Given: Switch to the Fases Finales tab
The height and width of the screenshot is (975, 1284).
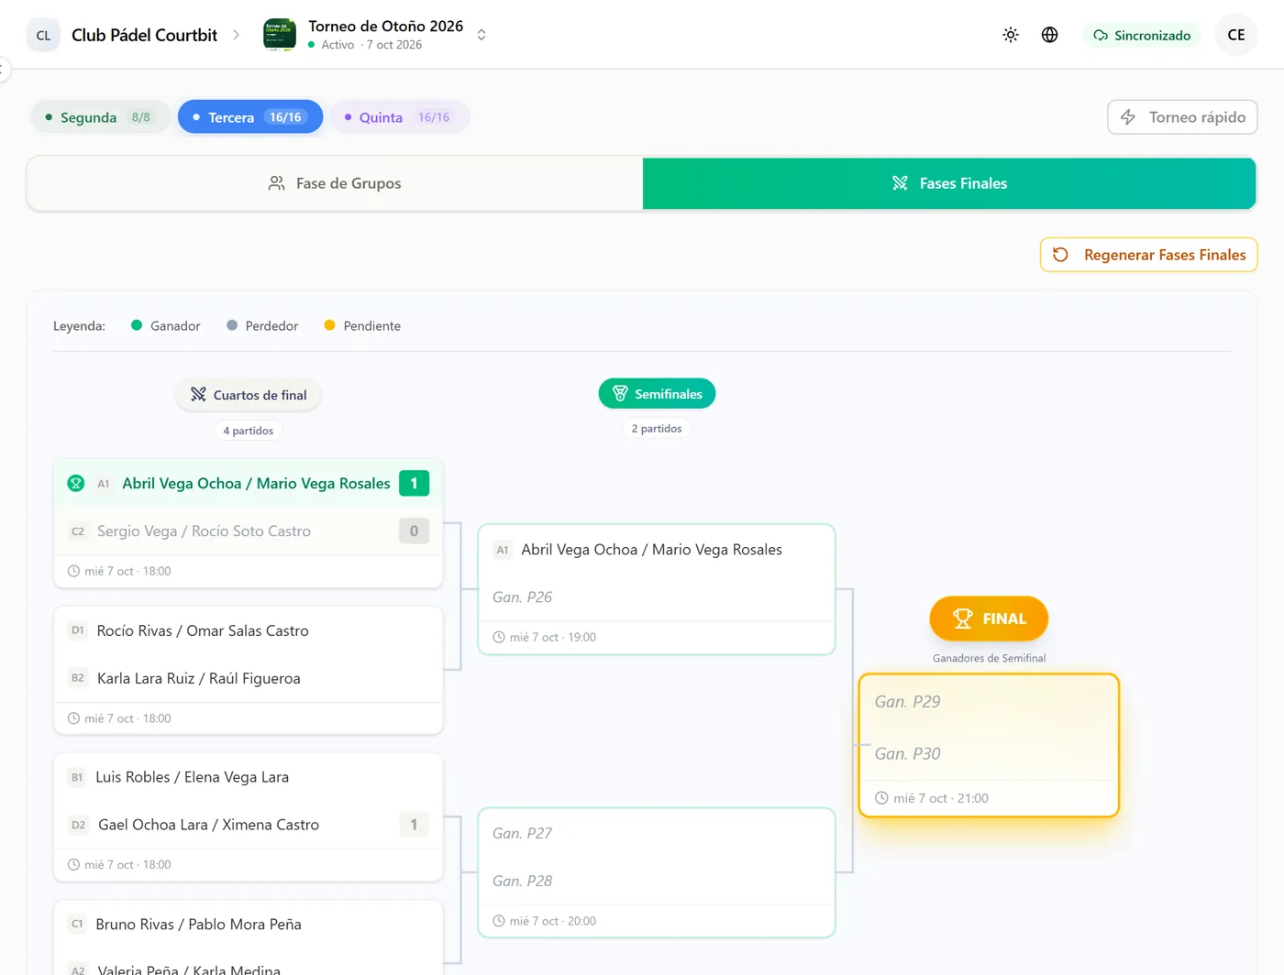Looking at the screenshot, I should [949, 183].
